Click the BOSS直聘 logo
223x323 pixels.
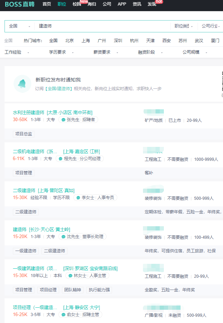[19, 4]
